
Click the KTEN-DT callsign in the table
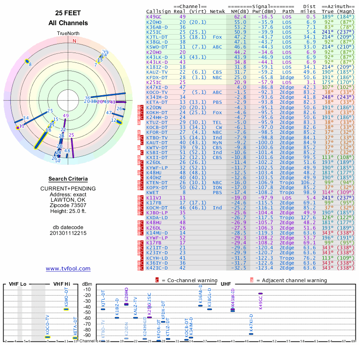(x=157, y=183)
